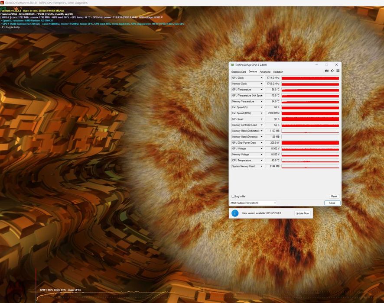The width and height of the screenshot is (384, 303).
Task: Switch to the Graphics Card tab
Action: pos(238,72)
